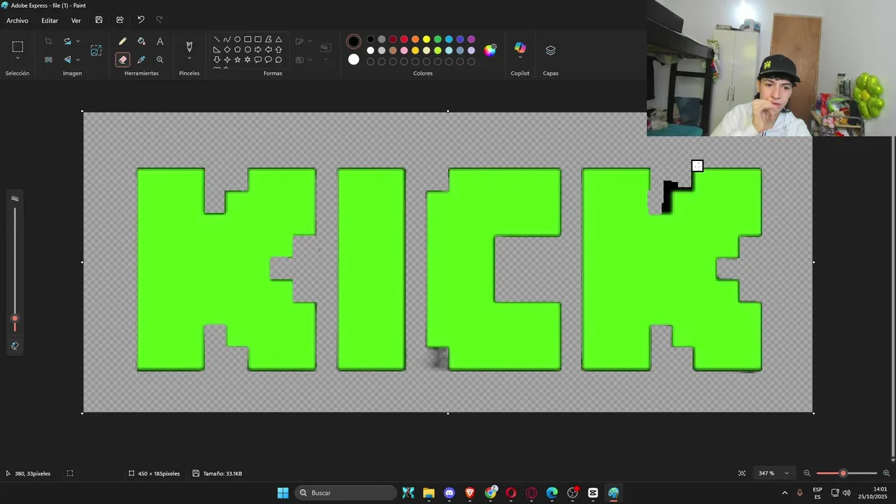This screenshot has width=896, height=504.
Task: Open the Editar menu
Action: [50, 20]
